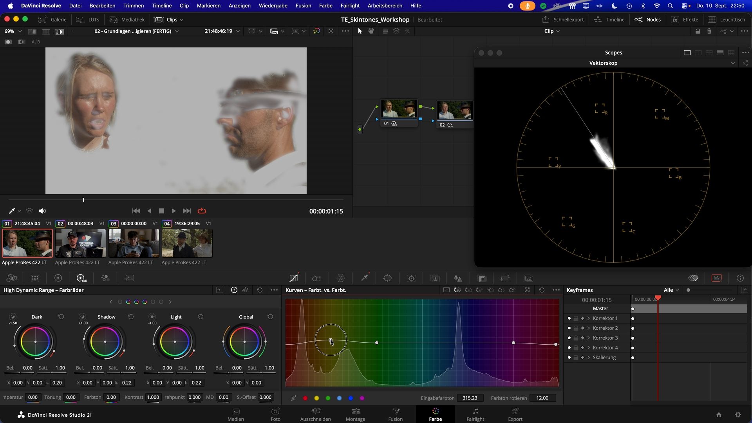
Task: Open the Key palette icon
Action: (x=482, y=278)
